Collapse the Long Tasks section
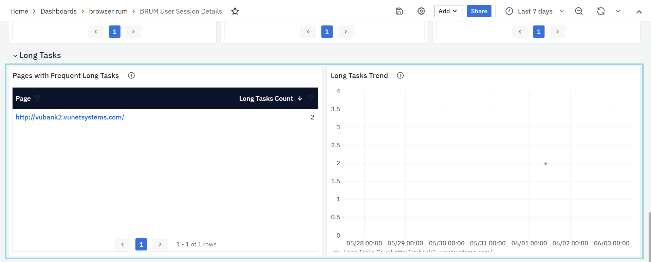 pos(15,56)
